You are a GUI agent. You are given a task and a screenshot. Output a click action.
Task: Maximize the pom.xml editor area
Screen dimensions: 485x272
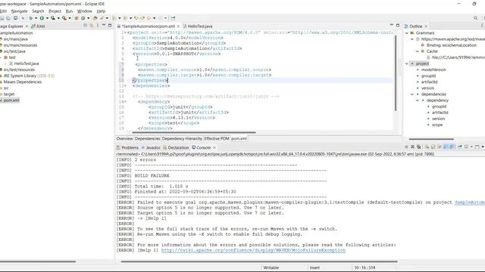click(x=398, y=25)
